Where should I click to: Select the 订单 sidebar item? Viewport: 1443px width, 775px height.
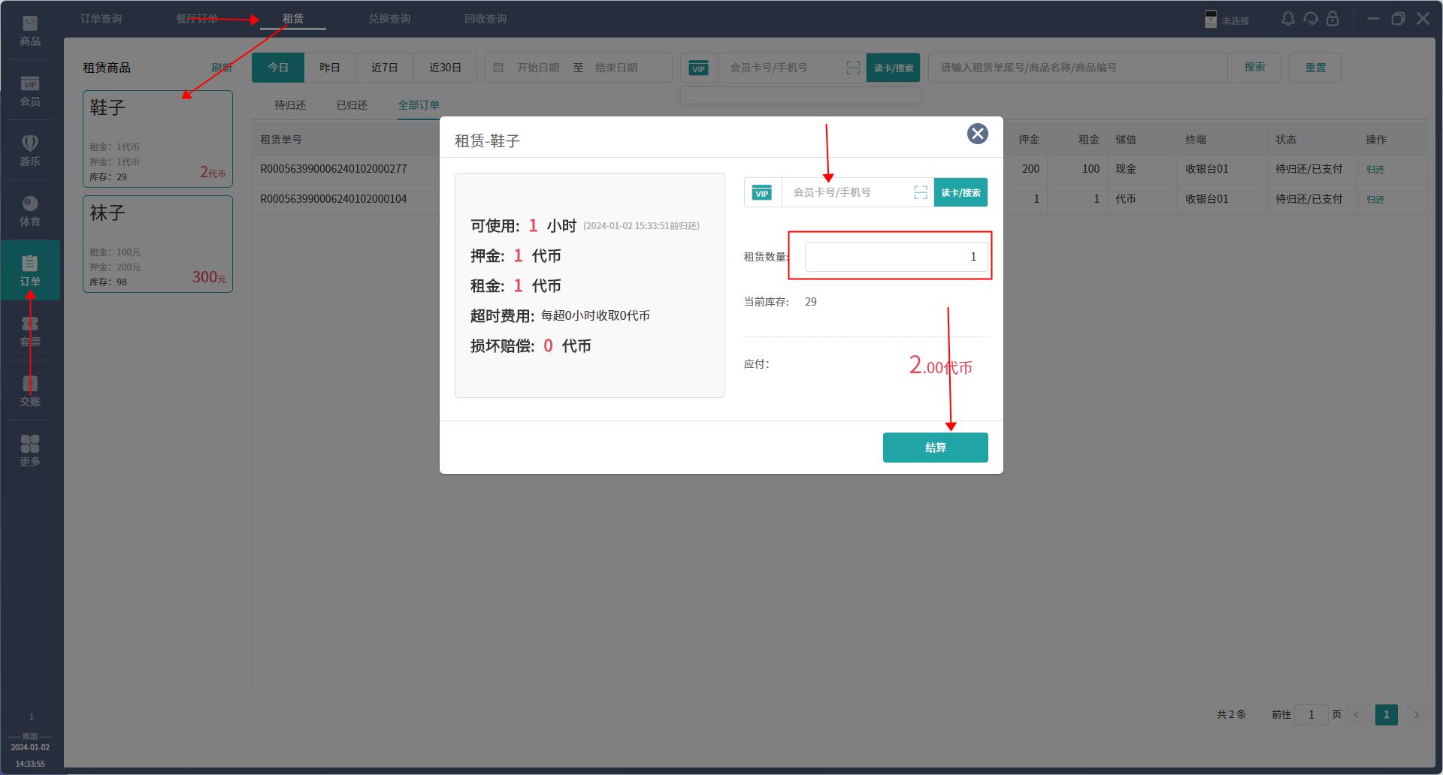click(30, 270)
